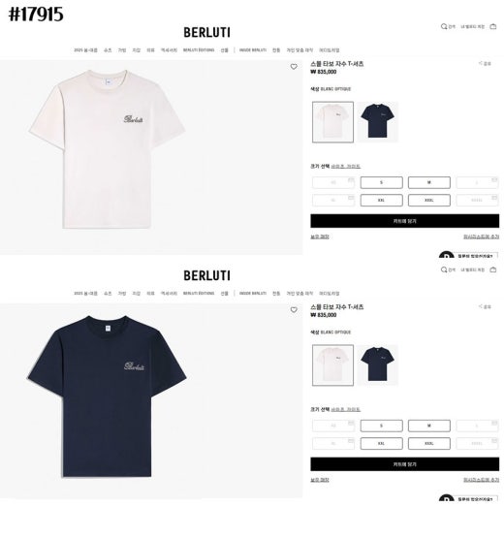Choose white color swatch in navy T-shirt section

click(332, 365)
